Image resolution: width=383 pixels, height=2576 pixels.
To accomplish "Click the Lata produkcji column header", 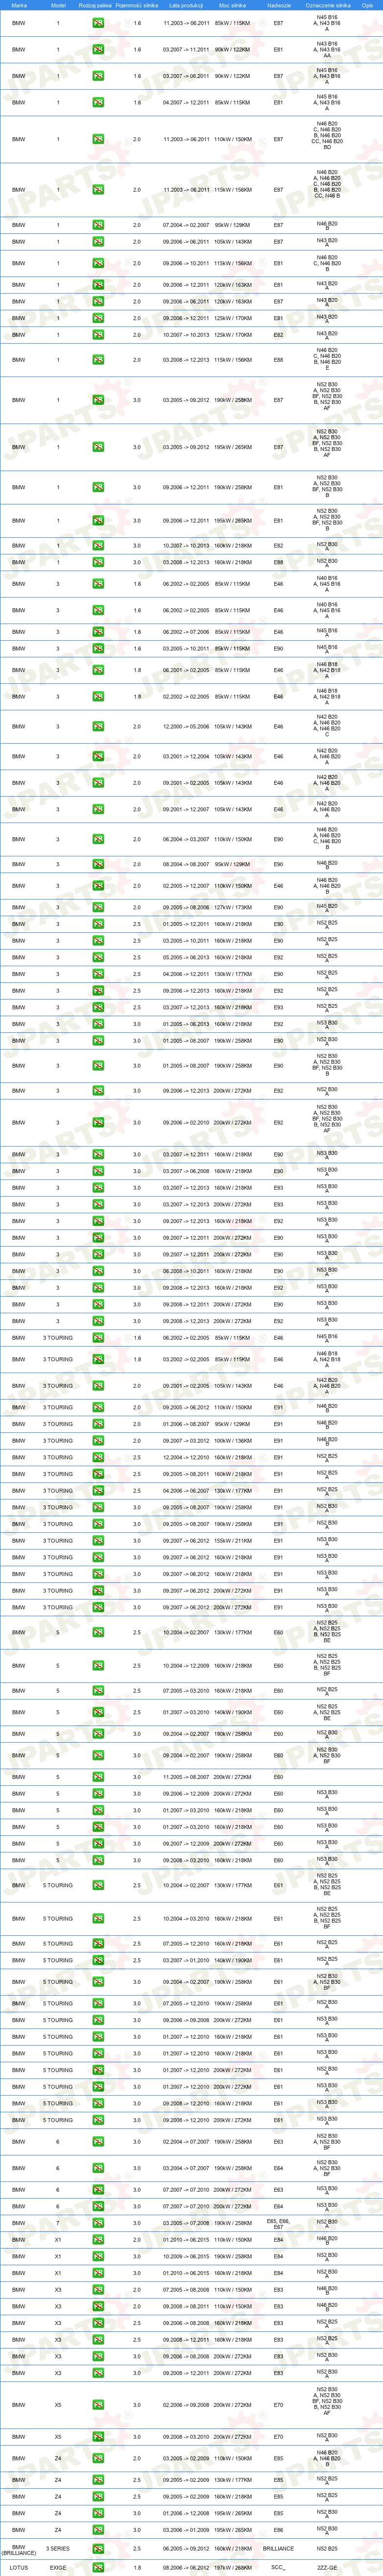I will tap(186, 5).
